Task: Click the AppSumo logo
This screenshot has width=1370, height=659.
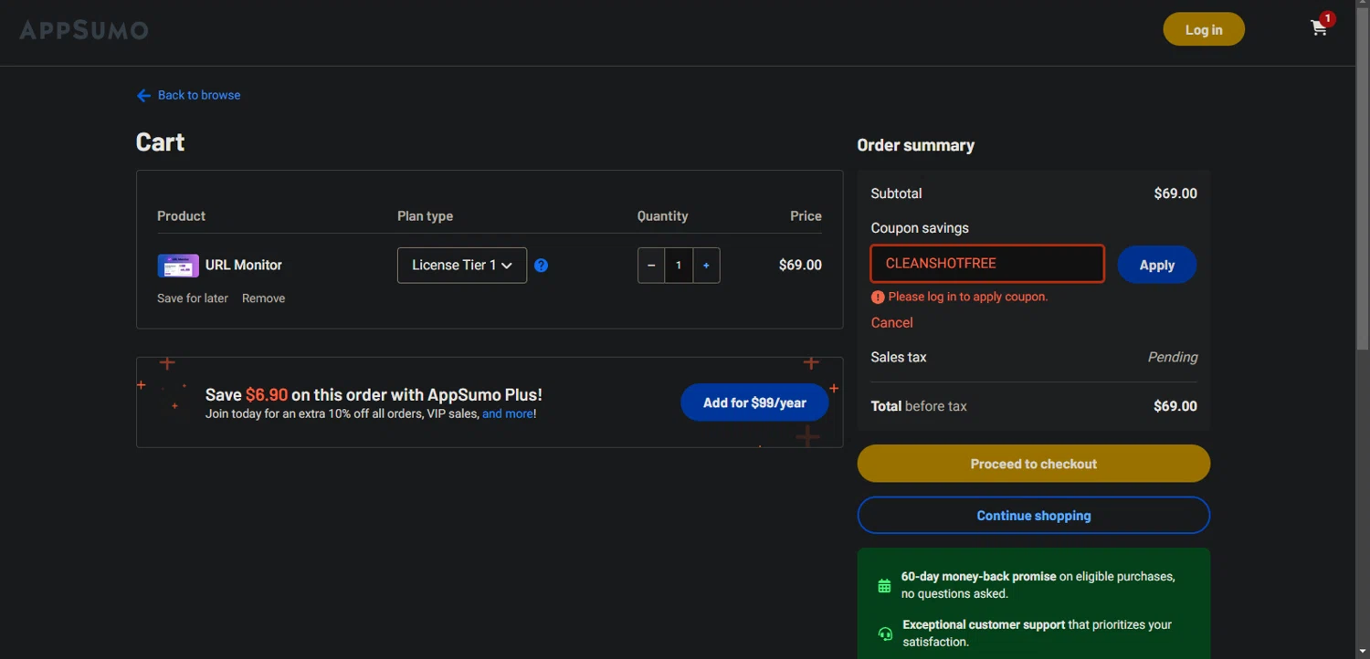Action: [x=84, y=30]
